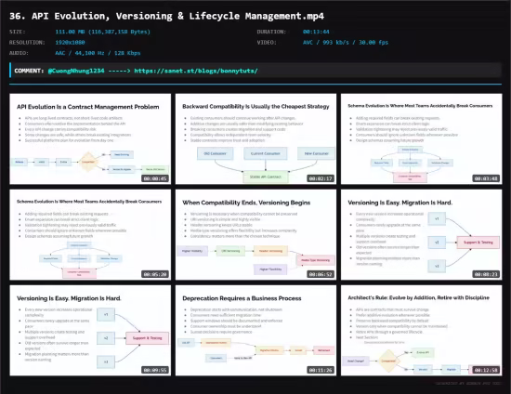Image resolution: width=511 pixels, height=394 pixels.
Task: Select the resolution value 1920x1080
Action: click(x=70, y=43)
